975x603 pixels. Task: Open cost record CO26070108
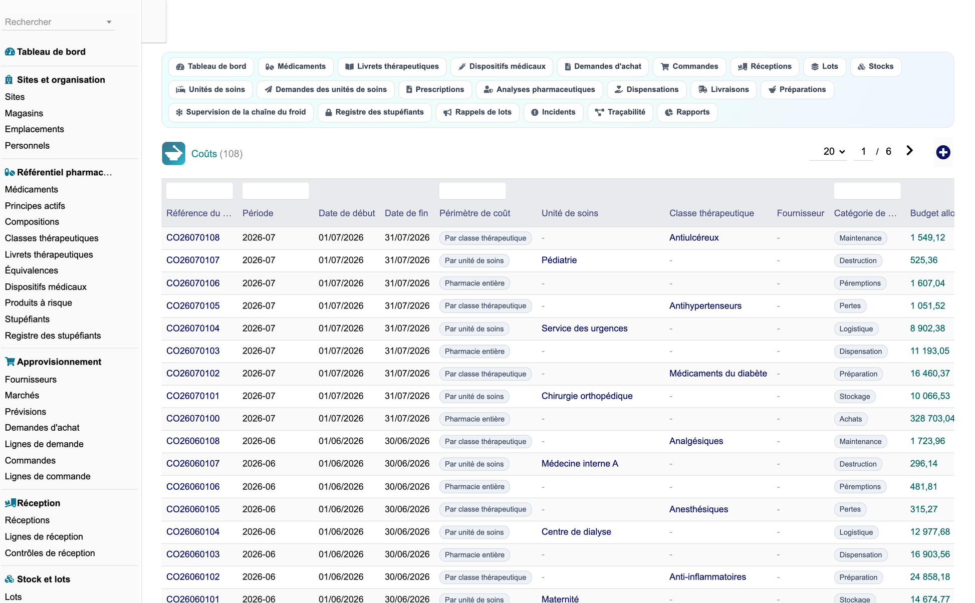(x=193, y=238)
